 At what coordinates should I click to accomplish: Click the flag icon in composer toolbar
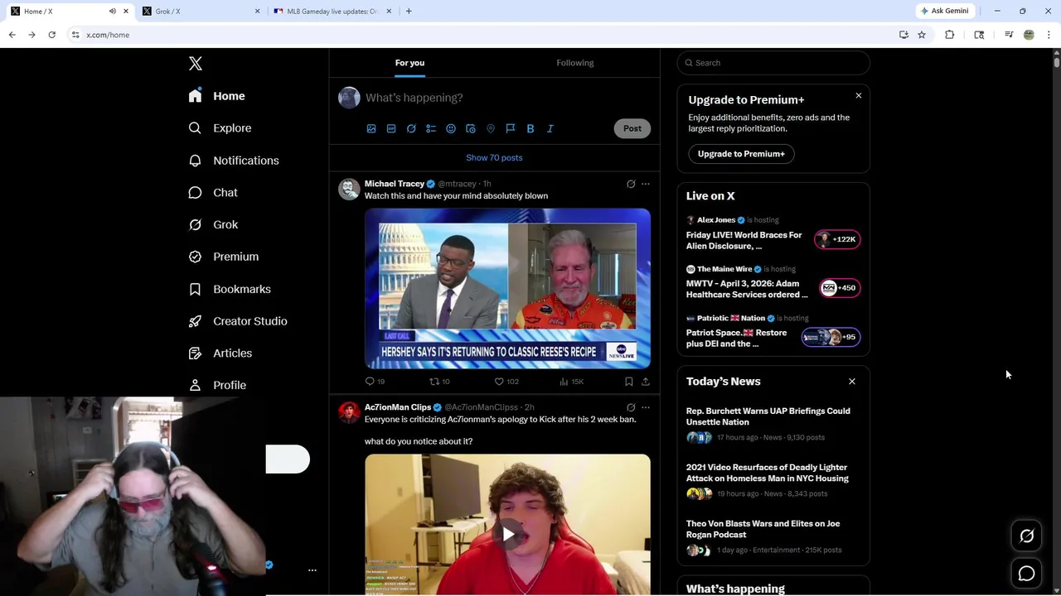coord(511,128)
